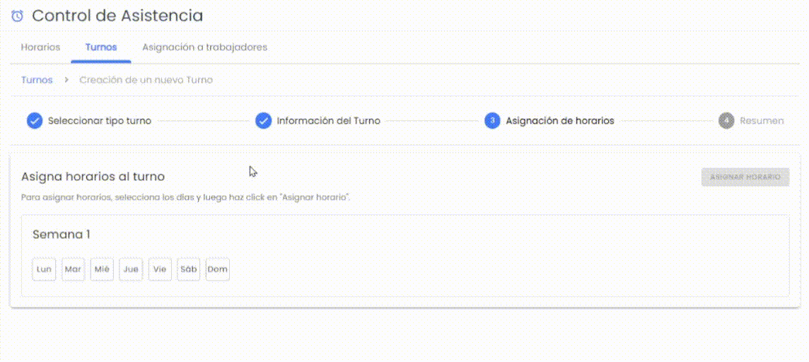Click the step 3 circle icon

coord(492,121)
